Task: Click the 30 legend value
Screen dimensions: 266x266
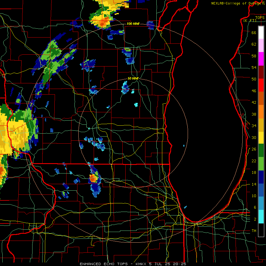Action: coord(254,137)
